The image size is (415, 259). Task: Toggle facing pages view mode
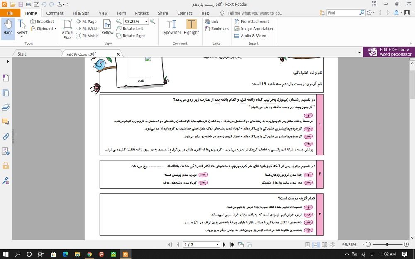[x=324, y=245]
